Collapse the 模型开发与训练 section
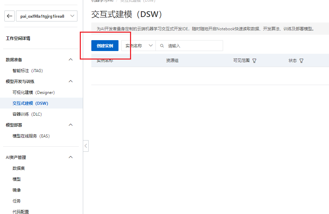The height and width of the screenshot is (214, 329). [71, 81]
